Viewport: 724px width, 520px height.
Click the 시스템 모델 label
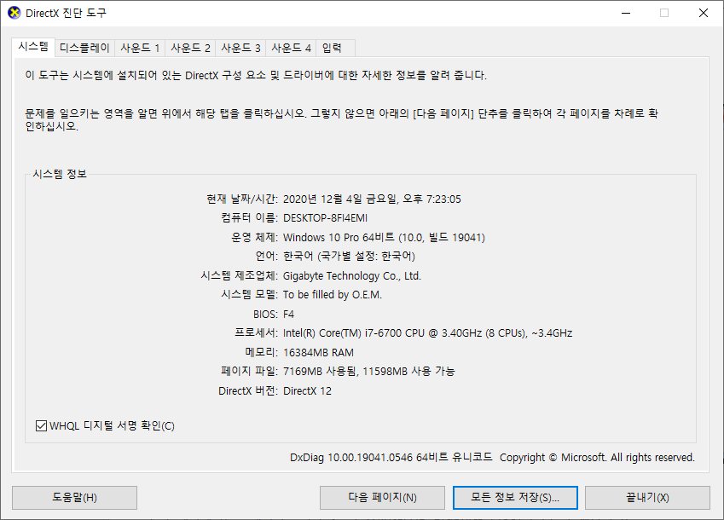[249, 294]
